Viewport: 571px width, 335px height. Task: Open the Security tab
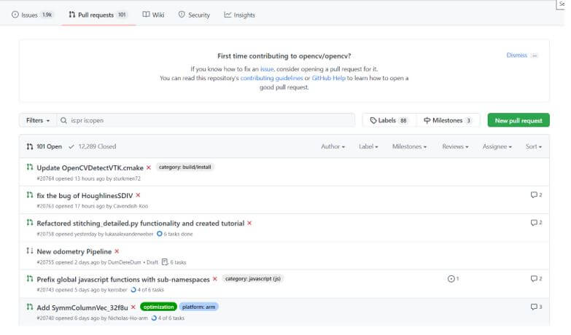(x=195, y=15)
